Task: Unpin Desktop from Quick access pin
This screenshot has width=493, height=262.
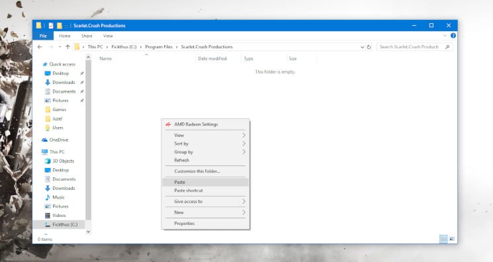Action: tap(82, 73)
